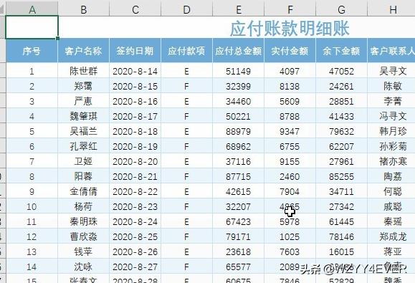This screenshot has height=283, width=415.
Task: Click the 签约日期 header cell
Action: point(135,51)
